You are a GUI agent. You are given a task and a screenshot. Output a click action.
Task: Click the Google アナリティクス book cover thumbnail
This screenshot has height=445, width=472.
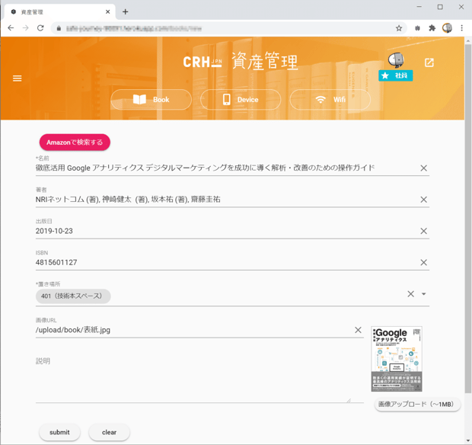tap(397, 359)
